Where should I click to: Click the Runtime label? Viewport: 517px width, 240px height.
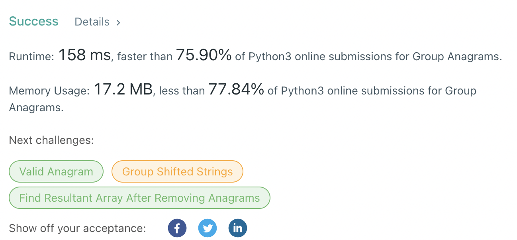[x=31, y=57]
